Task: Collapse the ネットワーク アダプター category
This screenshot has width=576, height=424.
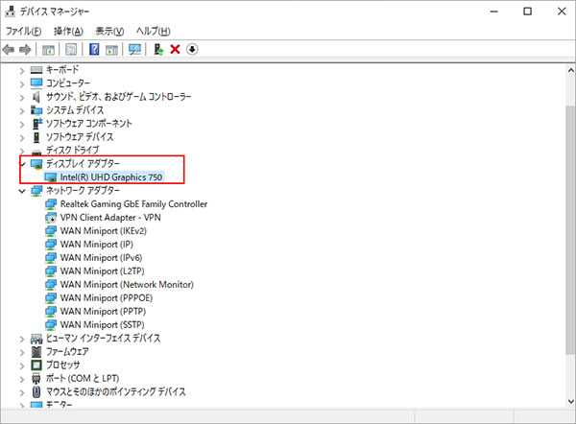Action: coord(23,191)
